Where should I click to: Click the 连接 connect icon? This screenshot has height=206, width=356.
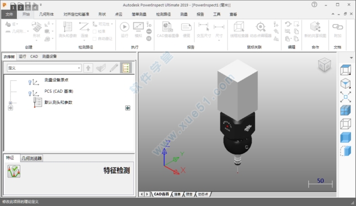84,27
